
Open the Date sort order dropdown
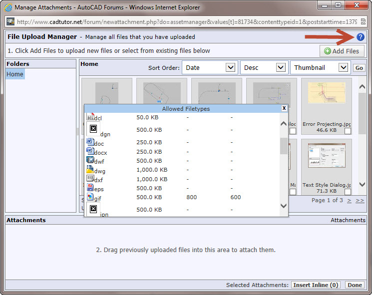tap(210, 67)
